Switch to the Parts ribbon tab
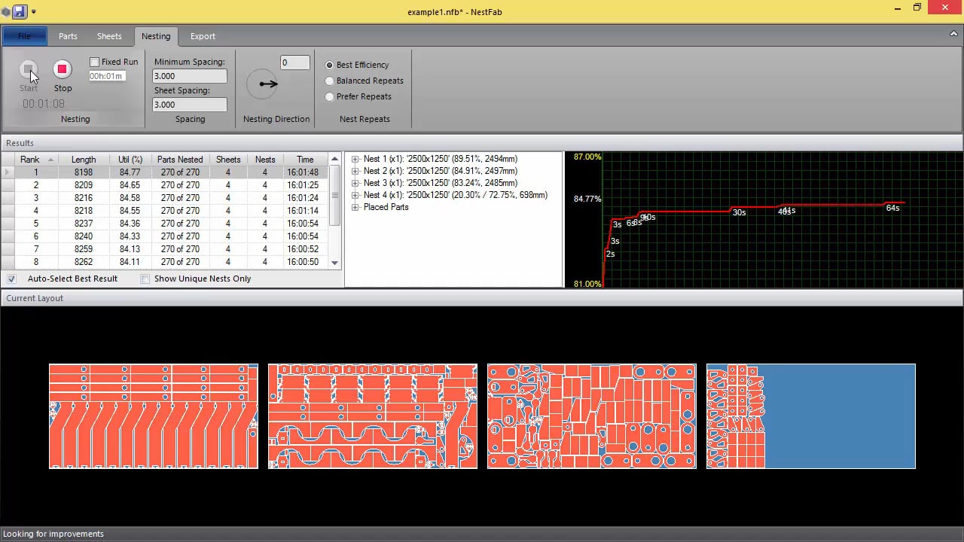The width and height of the screenshot is (964, 542). [x=68, y=36]
